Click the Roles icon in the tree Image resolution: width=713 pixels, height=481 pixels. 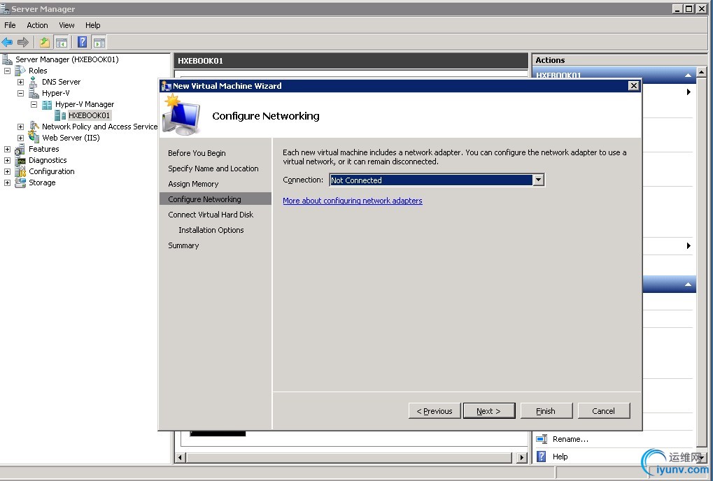(20, 71)
